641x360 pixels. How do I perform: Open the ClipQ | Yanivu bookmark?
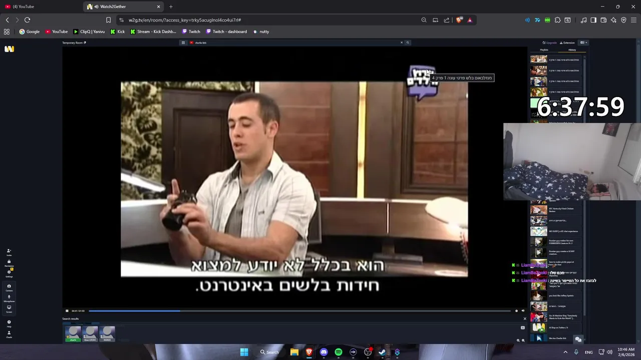pos(89,31)
